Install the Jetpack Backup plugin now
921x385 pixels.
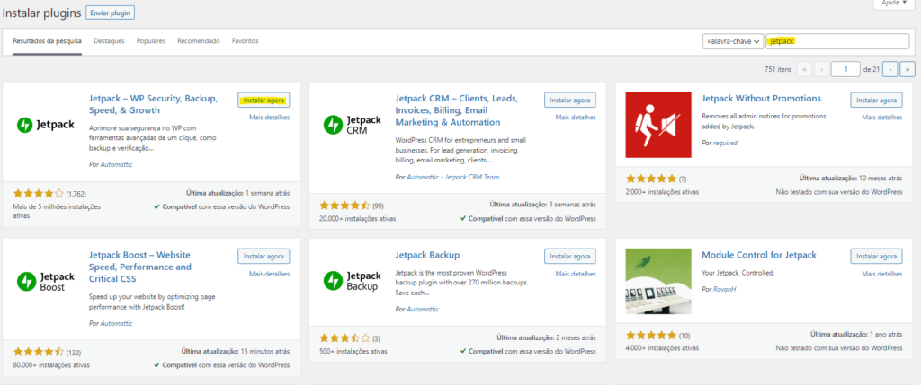click(x=569, y=256)
